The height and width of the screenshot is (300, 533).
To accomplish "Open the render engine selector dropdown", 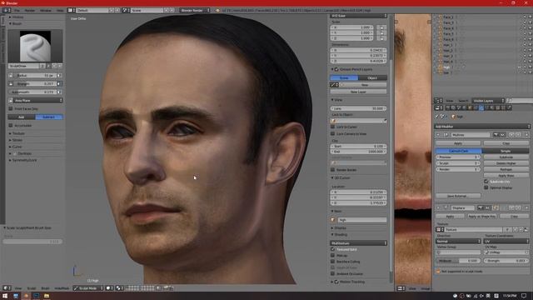I will tap(195, 11).
